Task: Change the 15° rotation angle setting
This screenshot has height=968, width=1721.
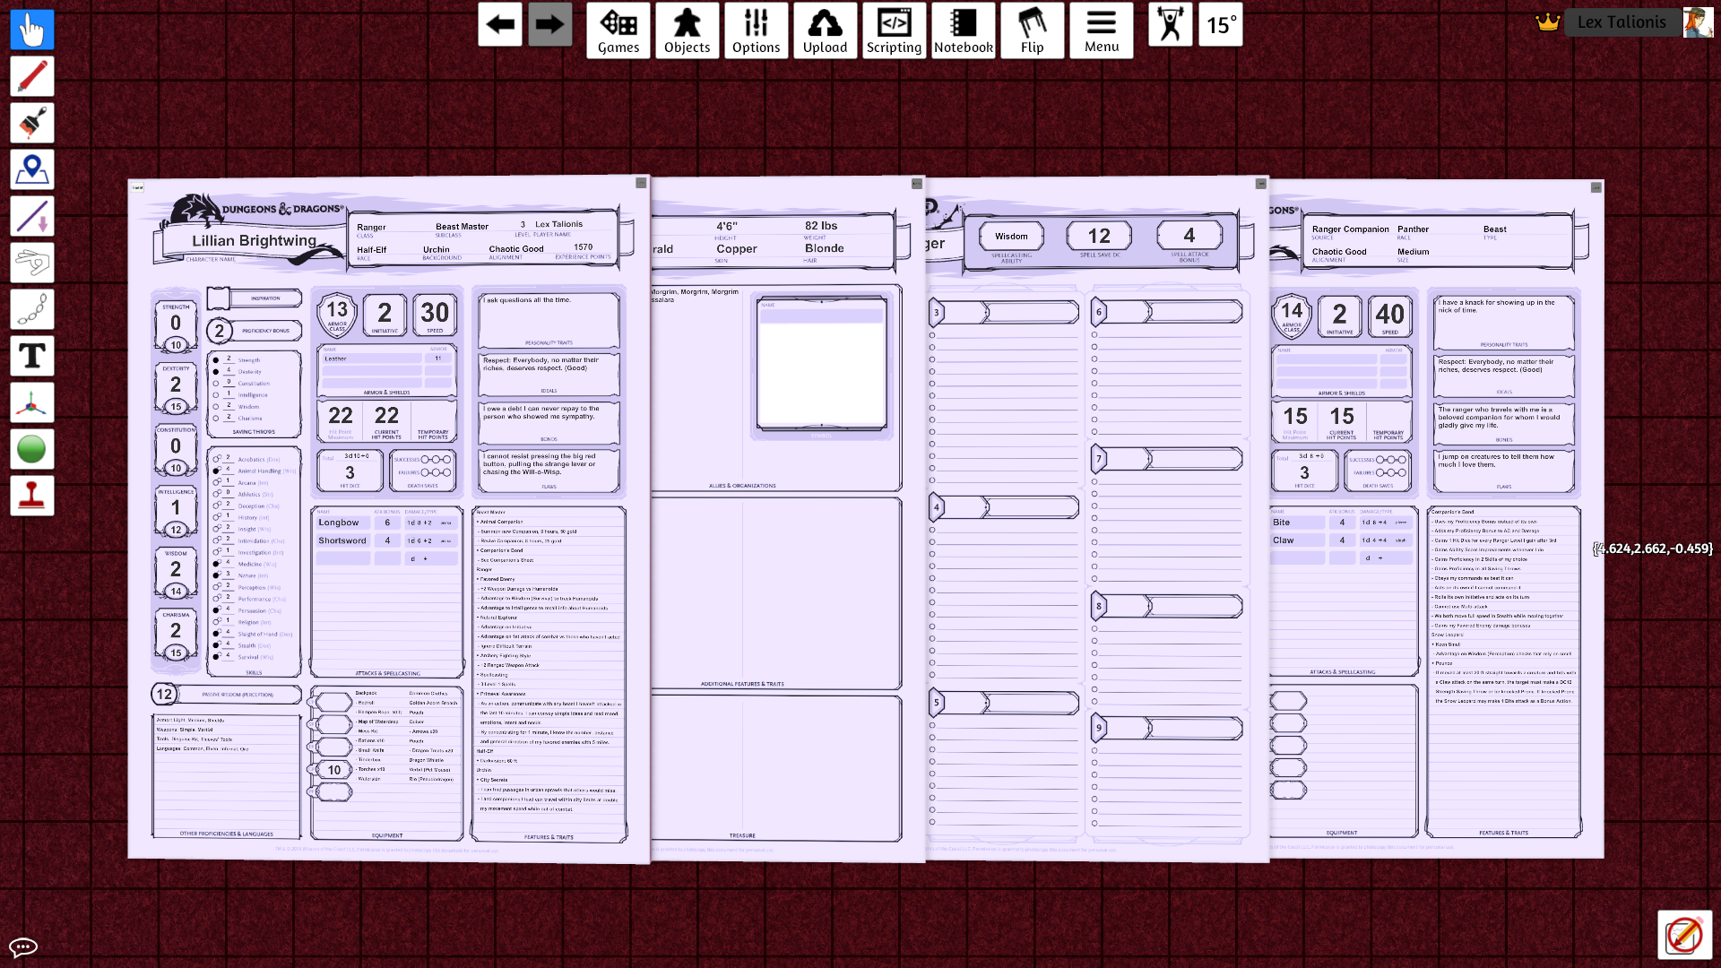Action: (x=1220, y=24)
